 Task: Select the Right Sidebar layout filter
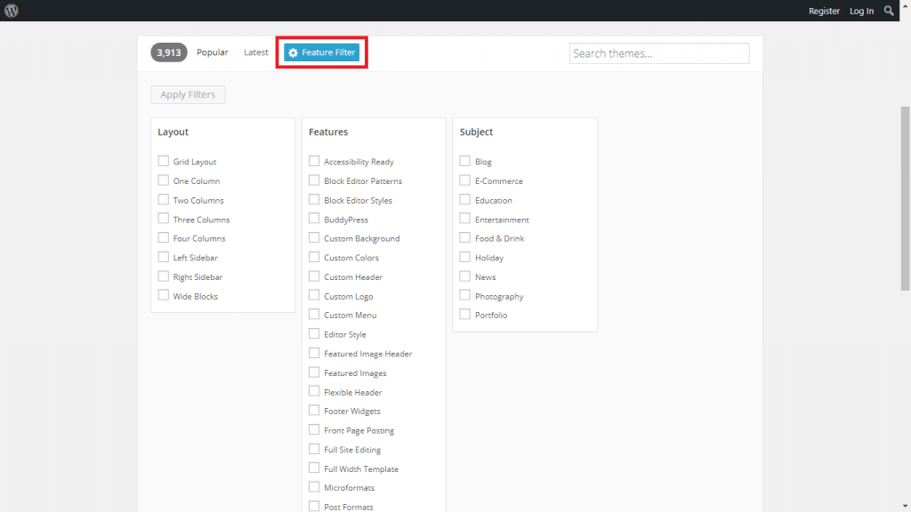pos(164,276)
